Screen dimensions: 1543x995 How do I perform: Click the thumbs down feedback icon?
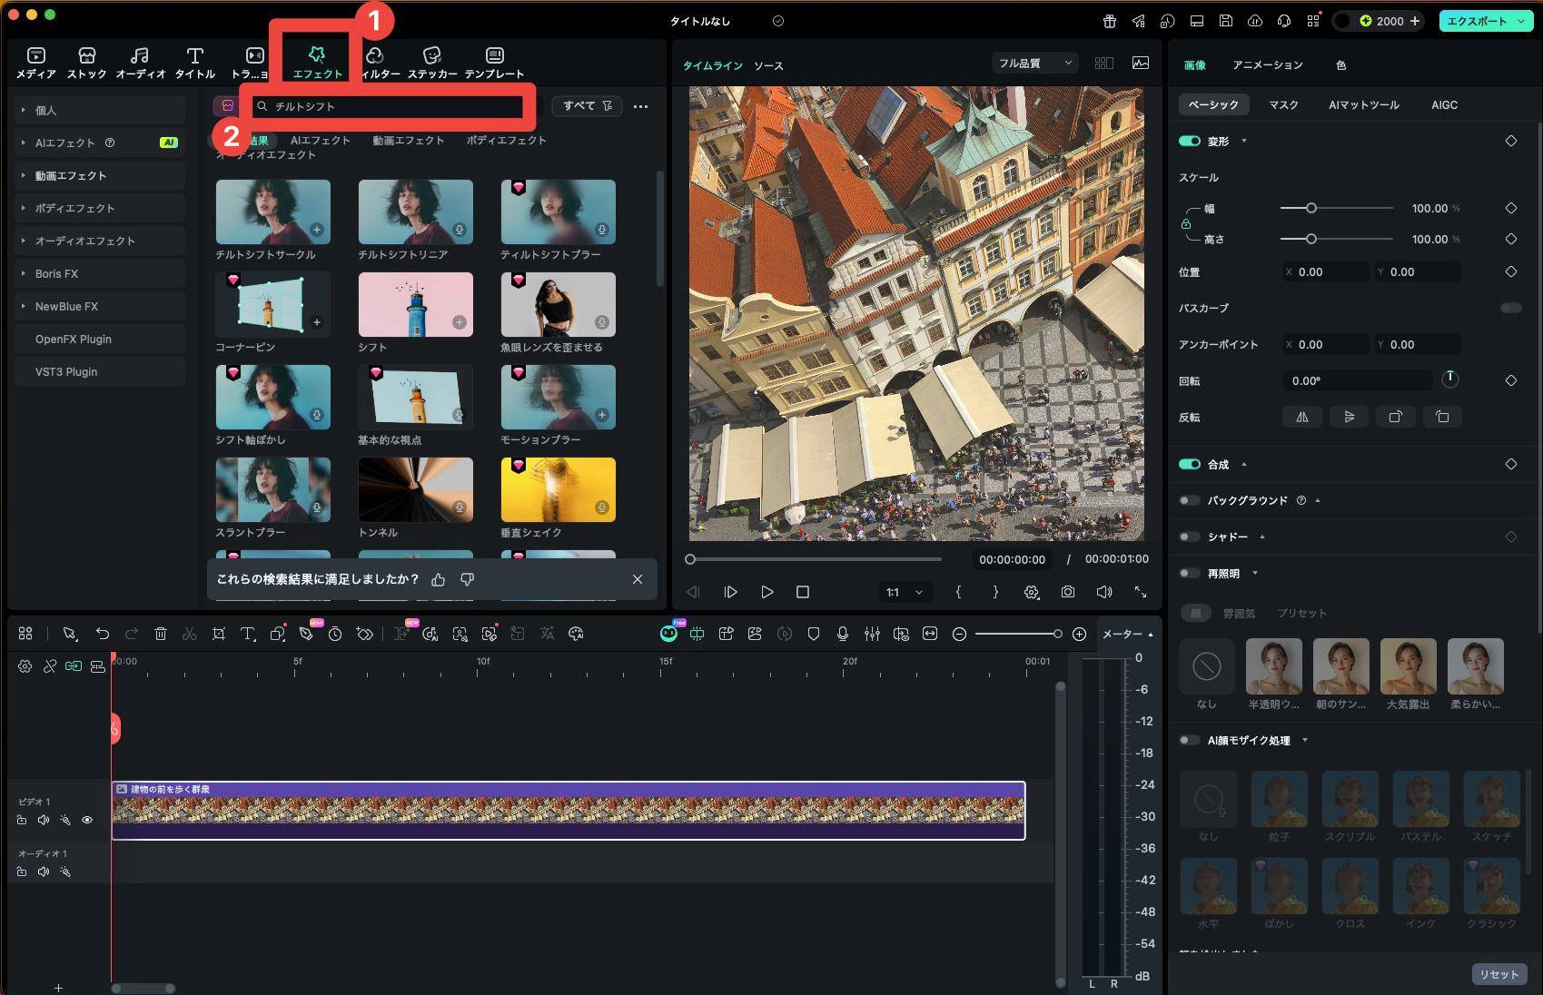coord(468,579)
